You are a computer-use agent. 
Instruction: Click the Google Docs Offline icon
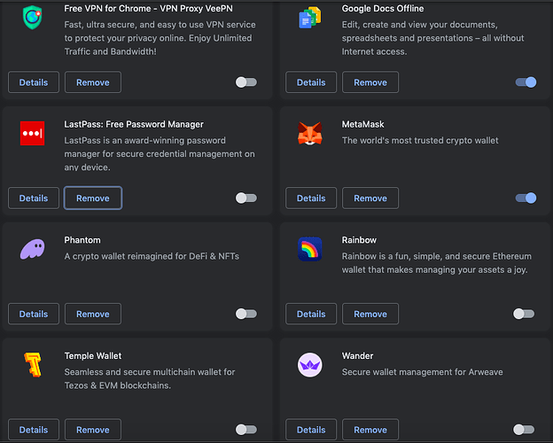309,18
